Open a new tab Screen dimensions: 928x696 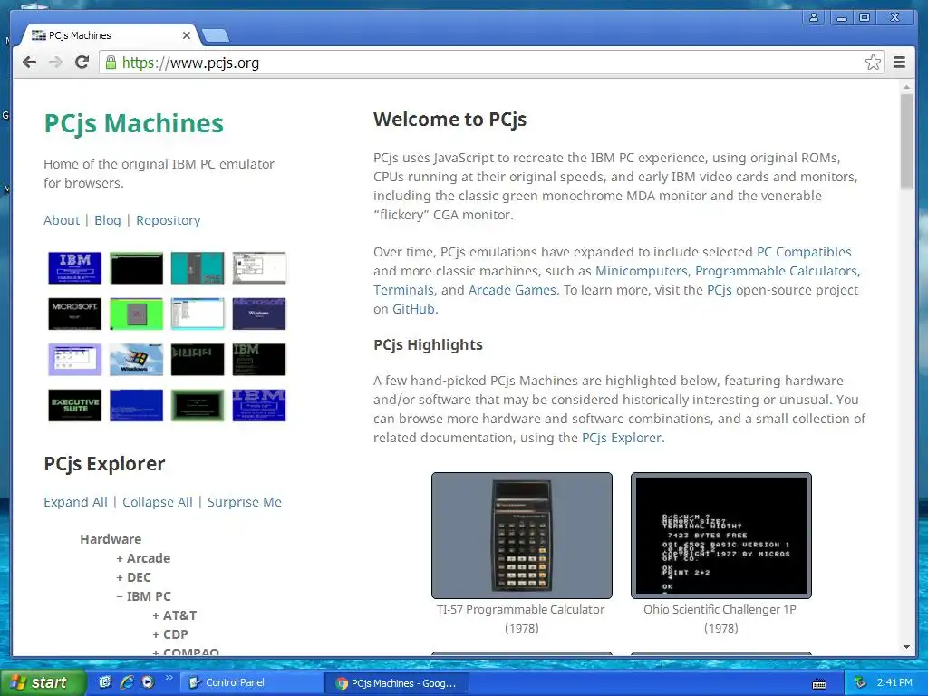point(216,36)
